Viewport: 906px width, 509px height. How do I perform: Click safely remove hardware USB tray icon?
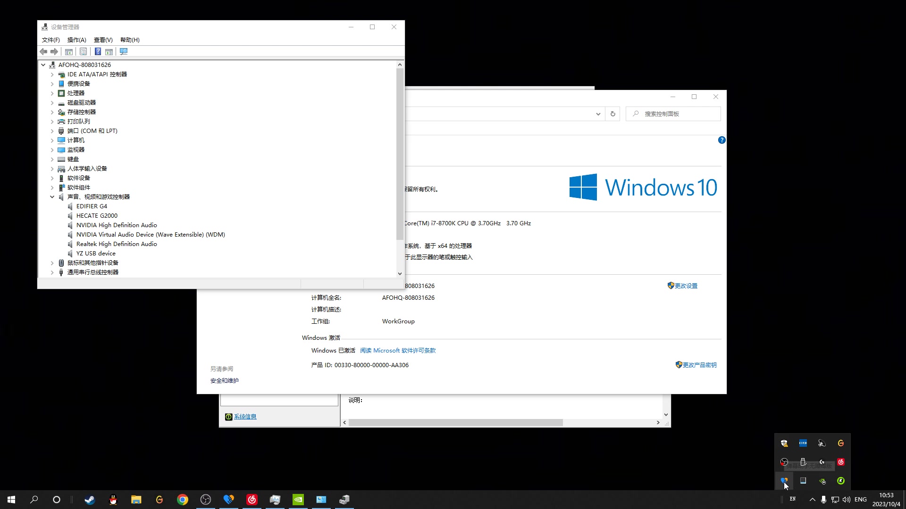(803, 462)
